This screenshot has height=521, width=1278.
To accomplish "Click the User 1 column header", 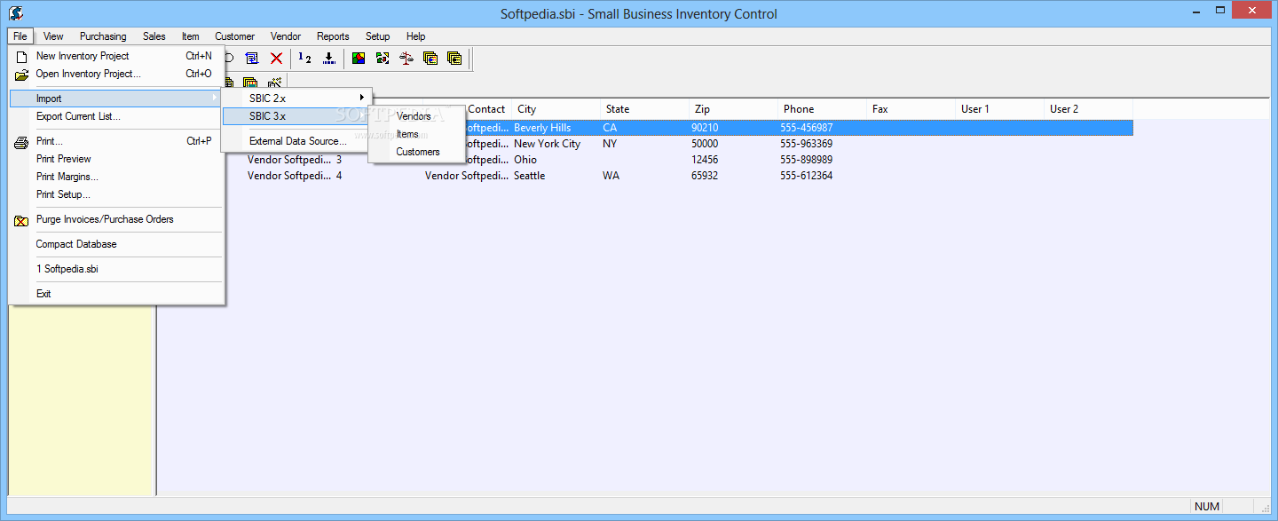I will click(999, 109).
